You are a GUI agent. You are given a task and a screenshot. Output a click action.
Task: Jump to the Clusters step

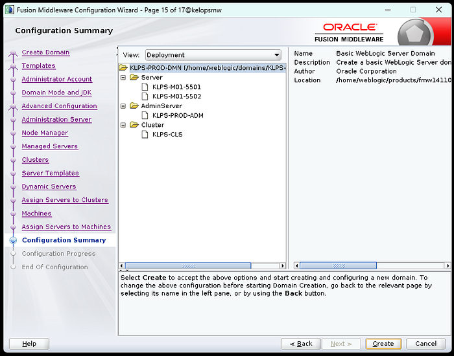click(35, 160)
